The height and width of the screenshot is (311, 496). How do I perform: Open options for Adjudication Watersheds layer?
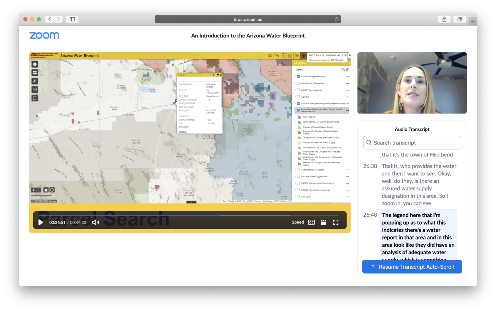click(x=347, y=83)
